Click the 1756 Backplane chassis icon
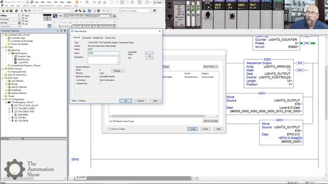 (9, 102)
